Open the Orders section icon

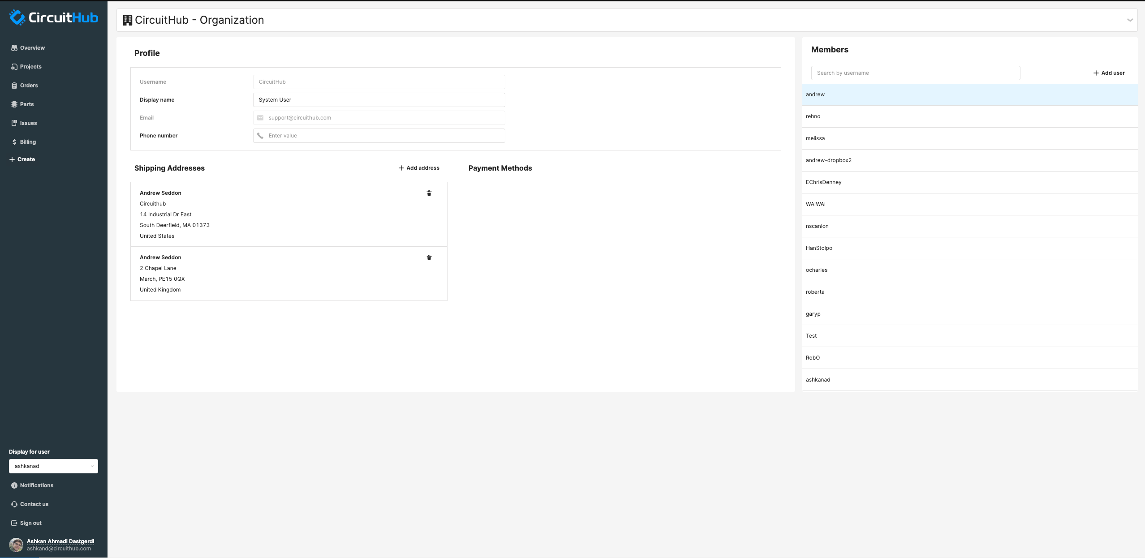(x=14, y=86)
